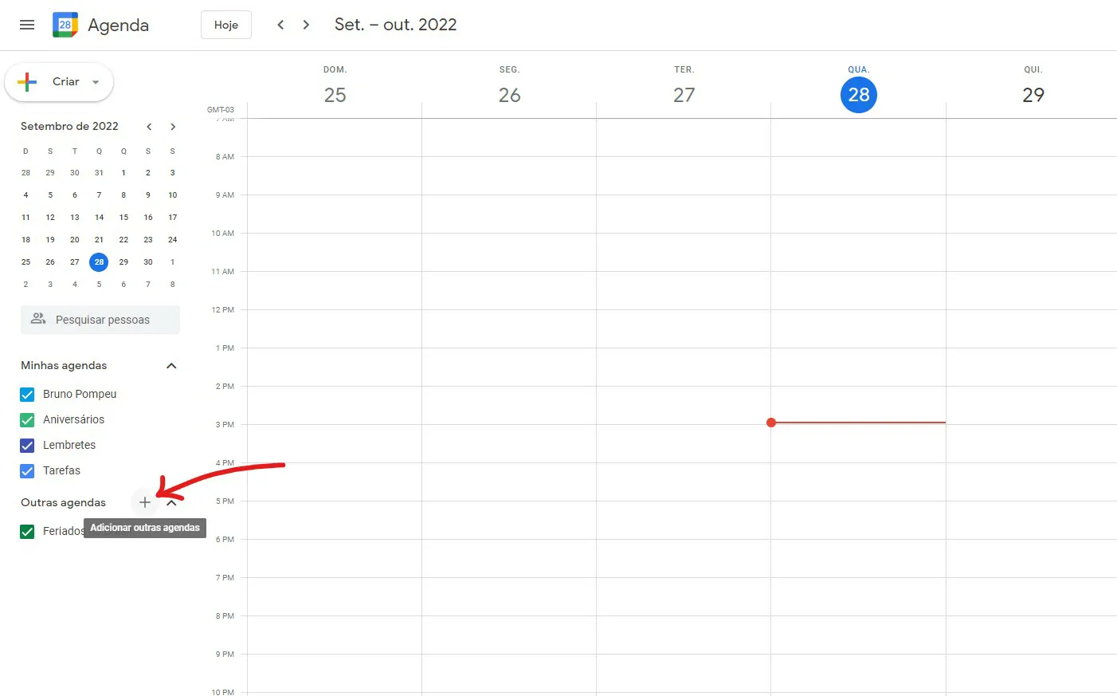This screenshot has width=1117, height=696.
Task: Select day 19 in mini calendar
Action: 50,239
